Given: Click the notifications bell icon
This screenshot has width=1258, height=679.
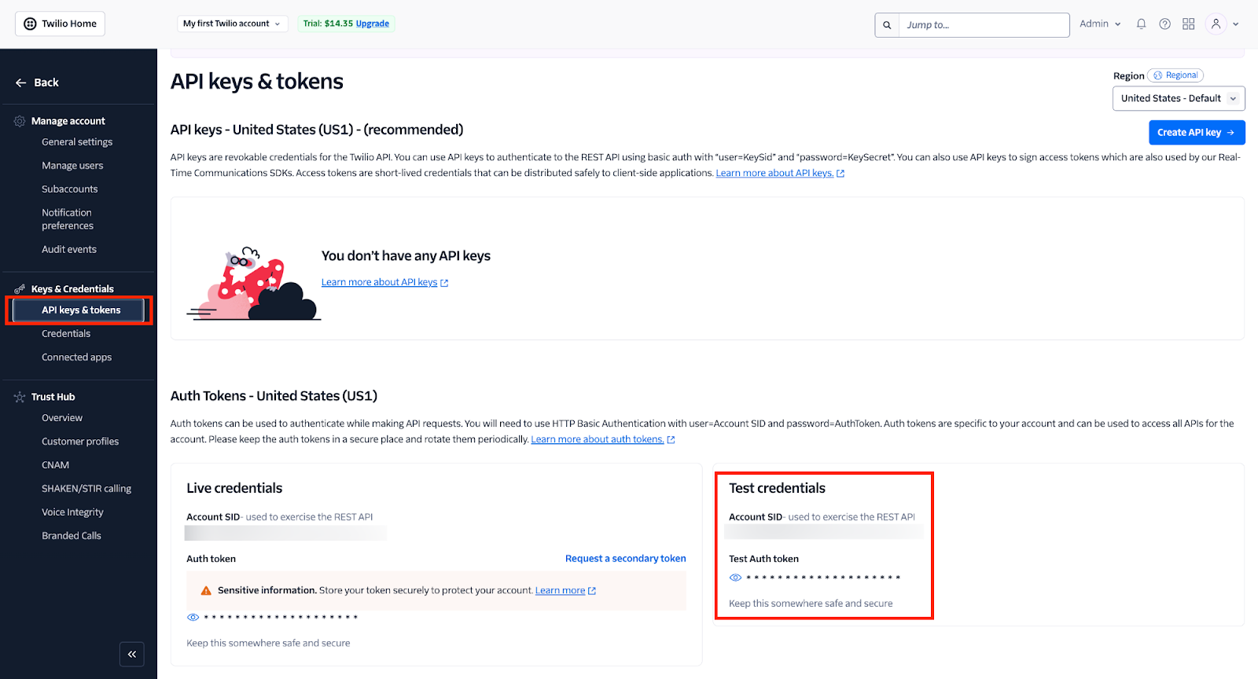Looking at the screenshot, I should (1141, 24).
